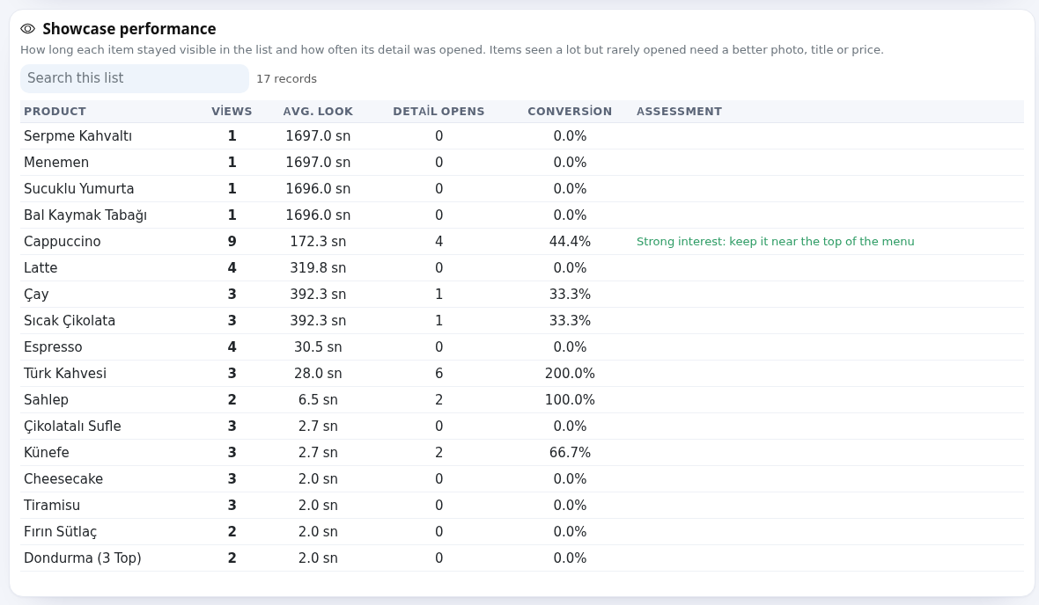This screenshot has height=605, width=1039.
Task: Select the Serpme Kahvaltı product name
Action: pyautogui.click(x=77, y=135)
